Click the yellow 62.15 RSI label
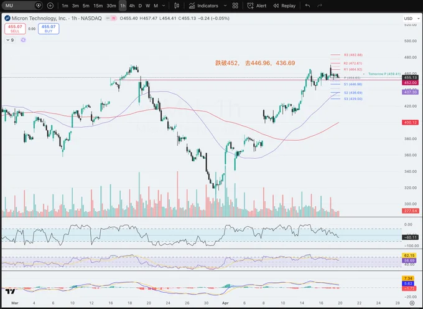The height and width of the screenshot is (309, 423). (x=409, y=255)
